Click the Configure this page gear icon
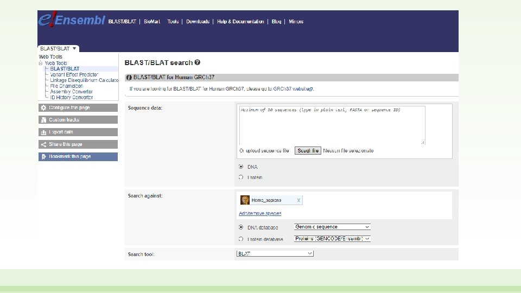 point(43,107)
